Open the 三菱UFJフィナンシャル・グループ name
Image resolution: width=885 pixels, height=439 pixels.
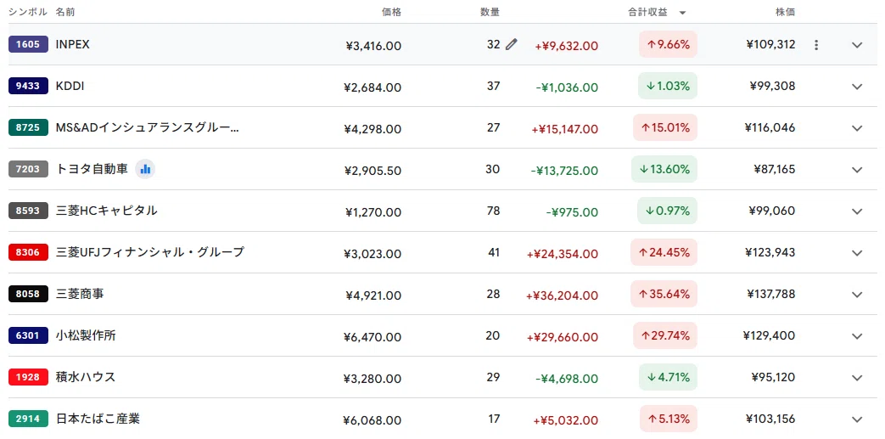(x=150, y=252)
